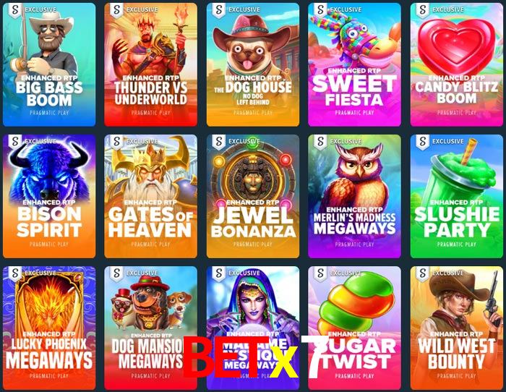Open the Thunder vs Underworld game

(x=150, y=64)
